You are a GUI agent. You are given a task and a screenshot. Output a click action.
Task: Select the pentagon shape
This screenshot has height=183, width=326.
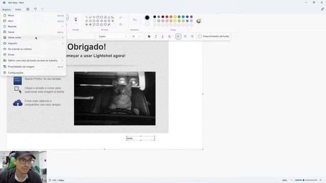[90, 21]
